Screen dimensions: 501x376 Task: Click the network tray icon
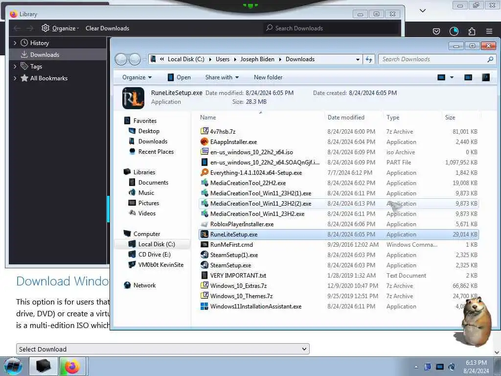point(440,367)
